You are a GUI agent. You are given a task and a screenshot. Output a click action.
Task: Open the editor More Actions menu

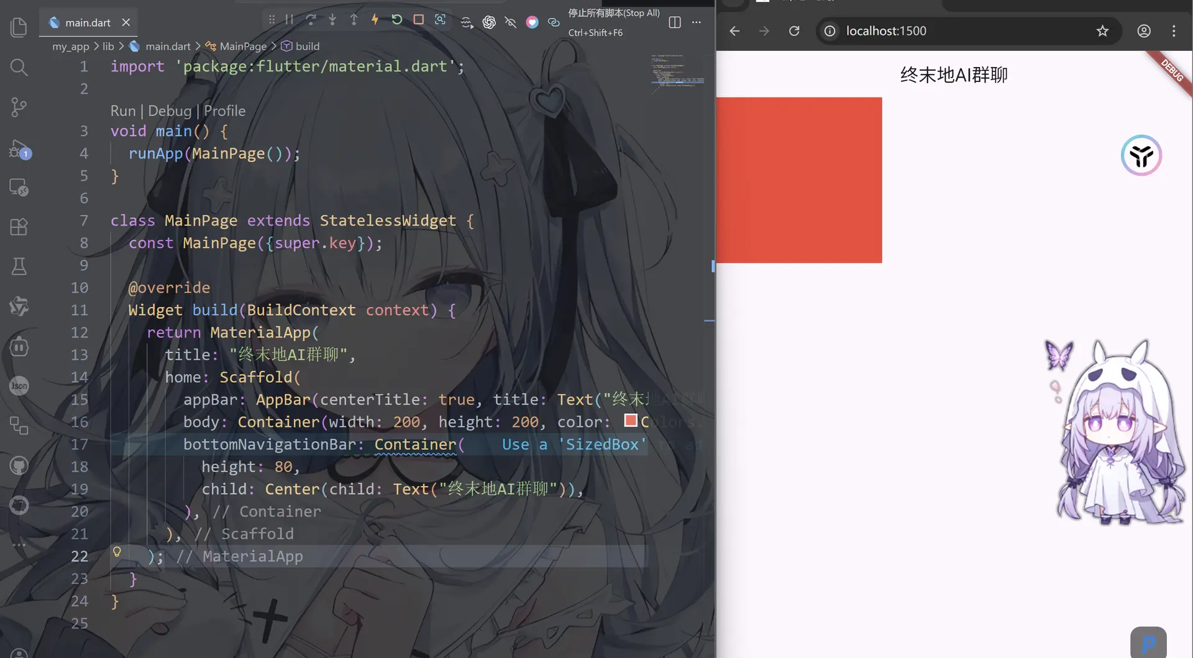pyautogui.click(x=697, y=22)
